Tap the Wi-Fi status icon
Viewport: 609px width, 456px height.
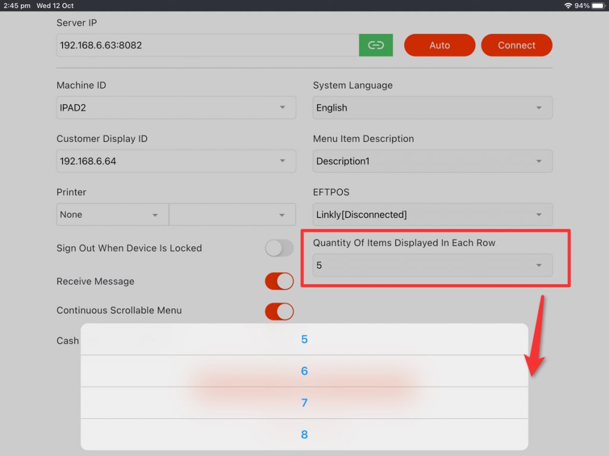click(x=568, y=5)
